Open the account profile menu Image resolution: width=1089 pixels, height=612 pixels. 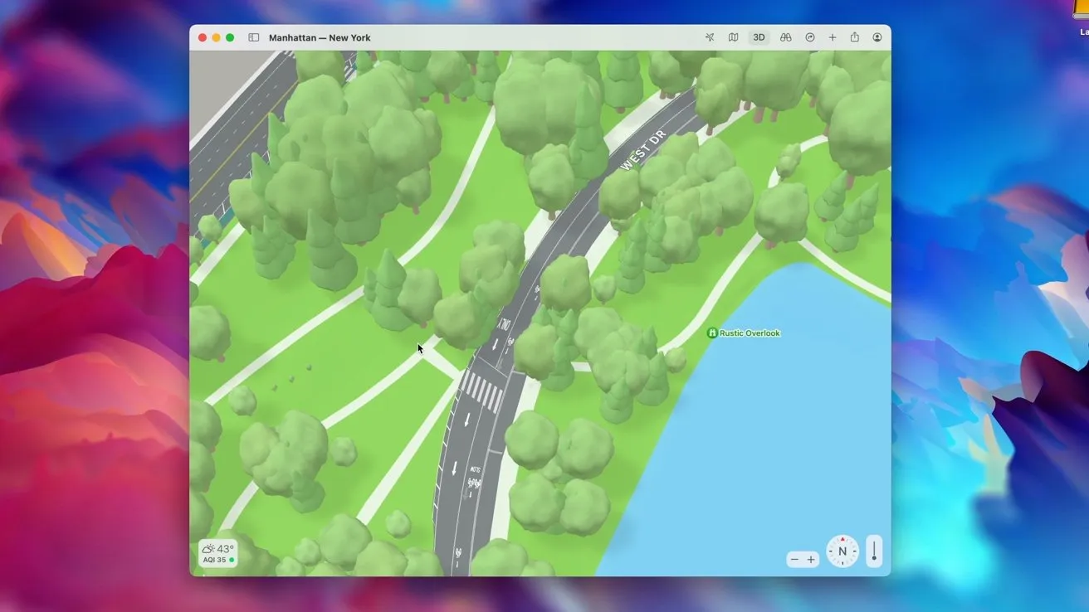click(x=877, y=37)
